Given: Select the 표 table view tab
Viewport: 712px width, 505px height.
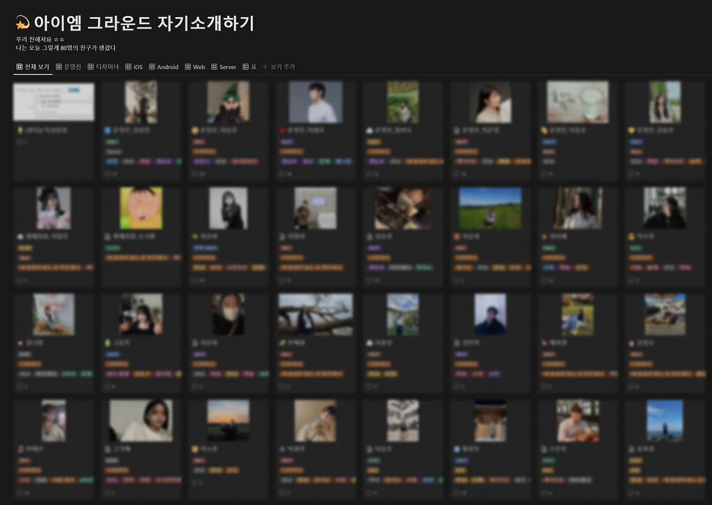Looking at the screenshot, I should 250,67.
